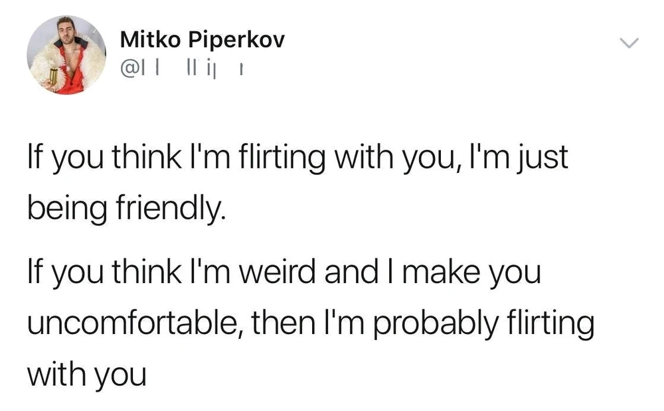
Task: Expand the tweet options chevron
Action: pyautogui.click(x=628, y=44)
